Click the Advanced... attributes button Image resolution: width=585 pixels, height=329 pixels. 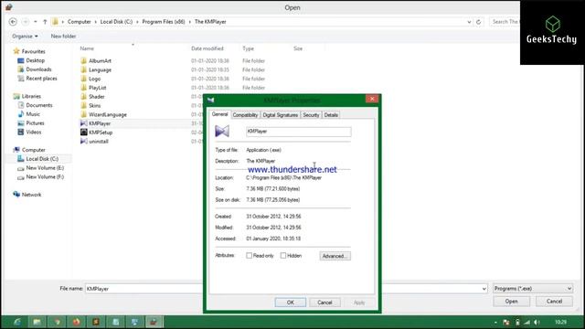335,256
